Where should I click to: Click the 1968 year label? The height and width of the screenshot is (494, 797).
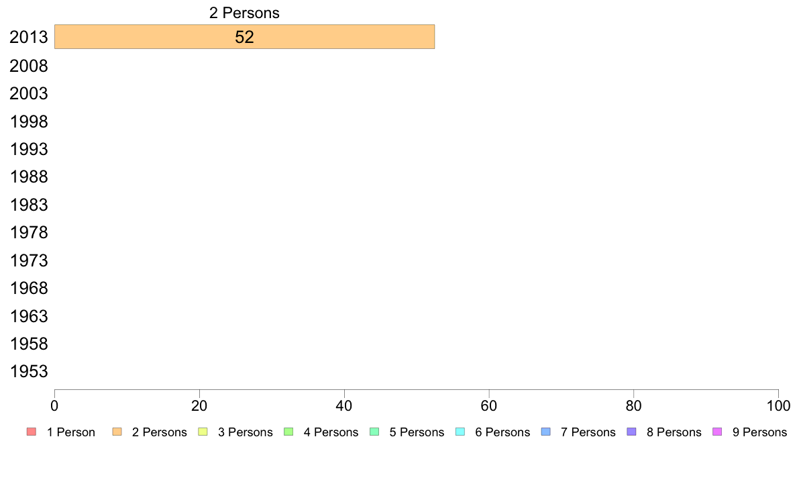(x=28, y=289)
